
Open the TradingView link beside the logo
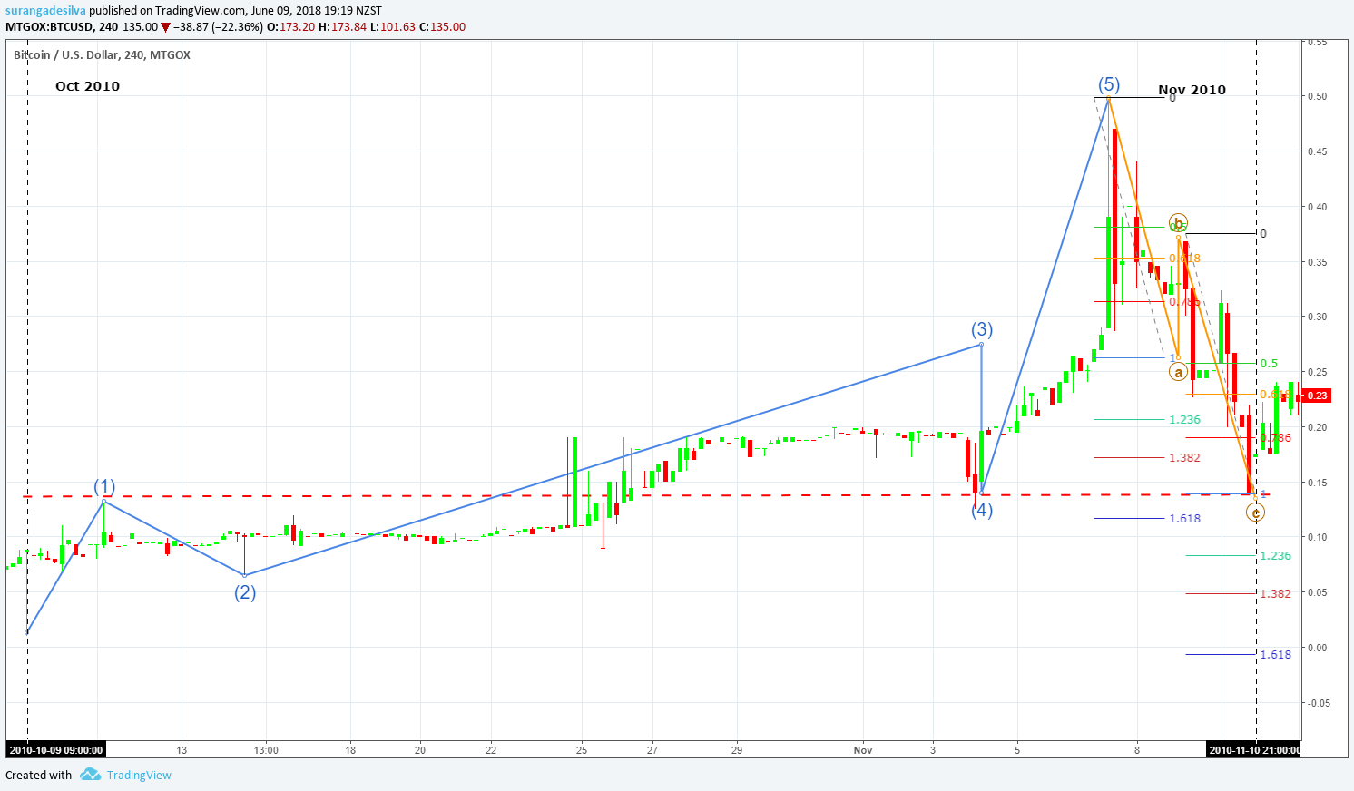click(x=139, y=775)
